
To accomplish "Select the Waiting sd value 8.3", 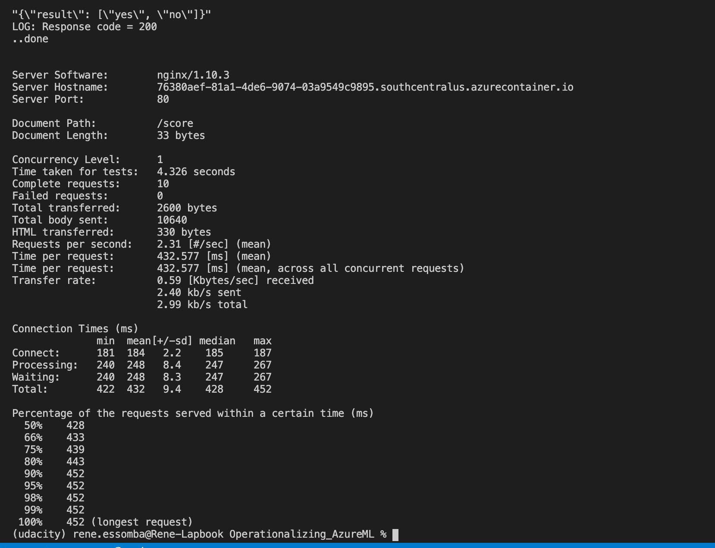I will pos(172,377).
